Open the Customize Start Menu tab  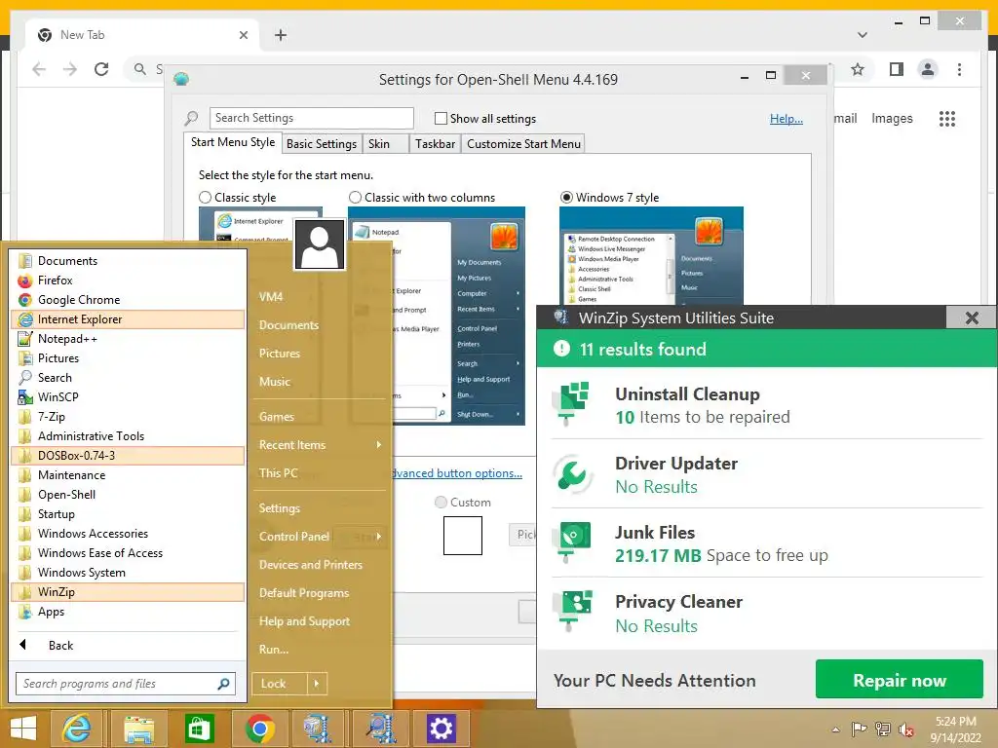[523, 144]
